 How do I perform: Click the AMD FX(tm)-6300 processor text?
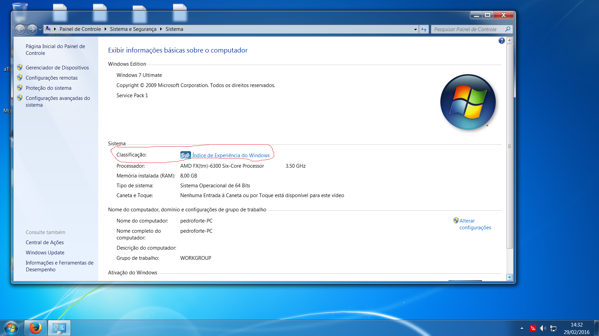click(222, 166)
